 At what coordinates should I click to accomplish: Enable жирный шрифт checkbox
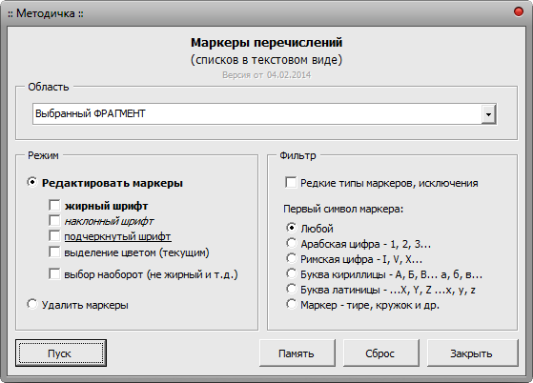tap(54, 206)
